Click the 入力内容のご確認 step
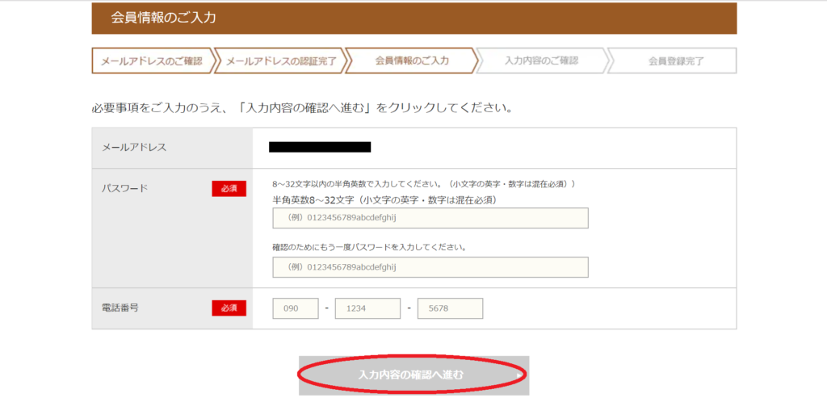 (x=541, y=61)
